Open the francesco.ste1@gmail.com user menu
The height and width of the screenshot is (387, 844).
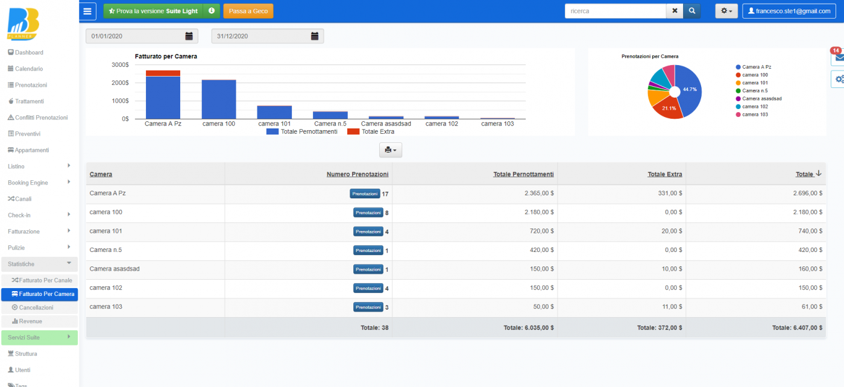coord(790,11)
